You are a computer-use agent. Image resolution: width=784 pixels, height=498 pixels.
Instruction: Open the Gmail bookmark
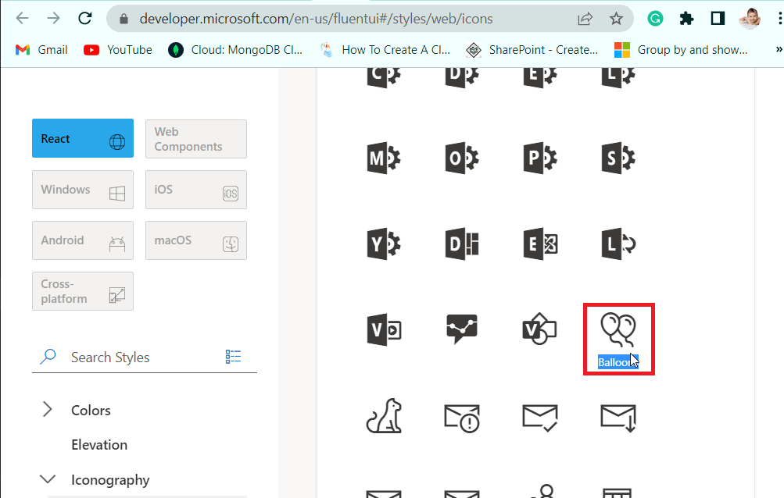pos(41,50)
